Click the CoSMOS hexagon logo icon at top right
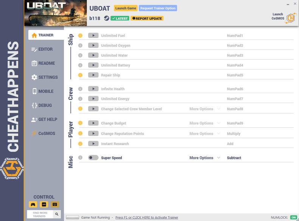This screenshot has height=221, width=299. pos(291,18)
